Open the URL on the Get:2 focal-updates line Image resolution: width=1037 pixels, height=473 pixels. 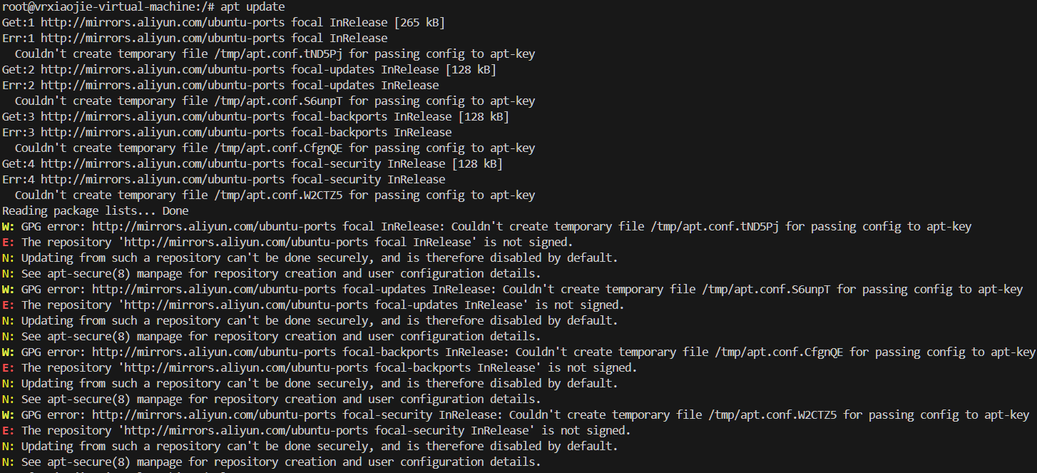(163, 70)
